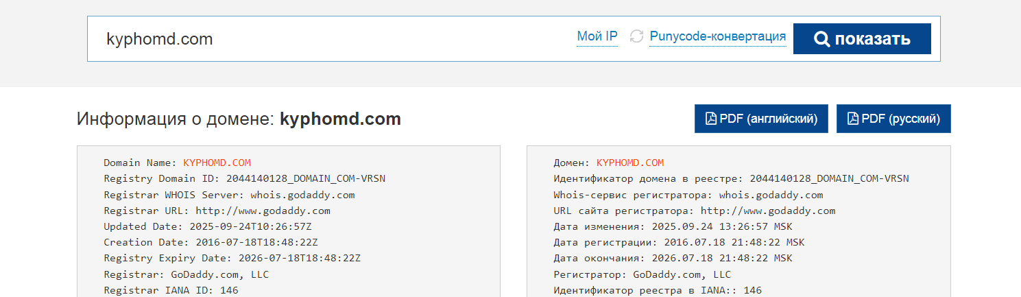Viewport: 1021px width, 297px height.
Task: Select Registrar WHOIS Server whois.godaddy.com line
Action: coord(229,195)
